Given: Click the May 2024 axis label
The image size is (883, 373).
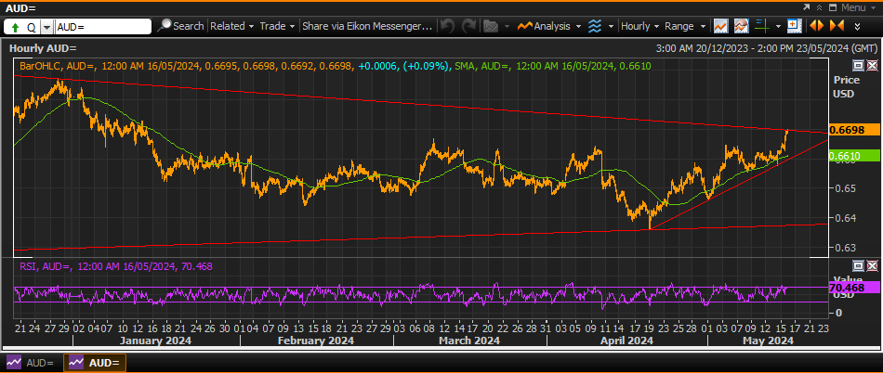Looking at the screenshot, I should [768, 341].
